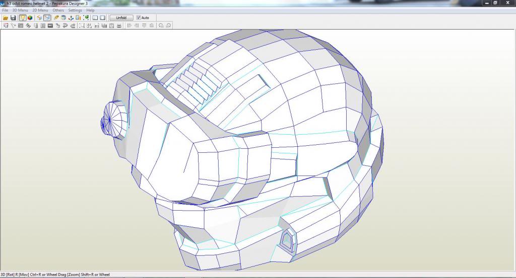The height and width of the screenshot is (278, 516).
Task: Click the dashed bracket selection icon
Action: click(x=82, y=26)
